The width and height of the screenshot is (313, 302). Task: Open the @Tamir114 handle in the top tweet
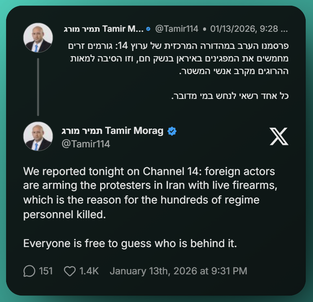click(x=177, y=29)
